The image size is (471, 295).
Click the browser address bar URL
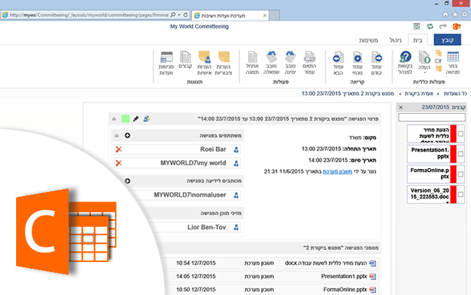(89, 15)
